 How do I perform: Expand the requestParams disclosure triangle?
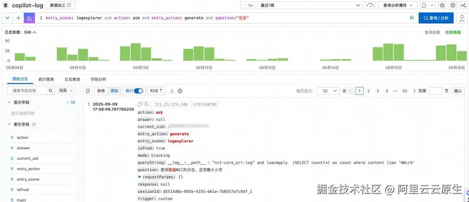(140, 177)
